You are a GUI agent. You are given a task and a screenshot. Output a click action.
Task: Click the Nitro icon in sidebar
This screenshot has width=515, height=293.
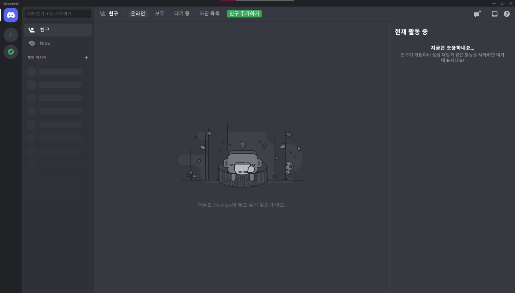tap(32, 43)
